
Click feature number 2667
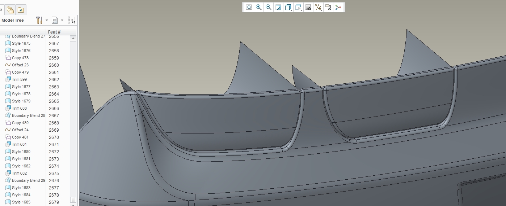click(54, 116)
